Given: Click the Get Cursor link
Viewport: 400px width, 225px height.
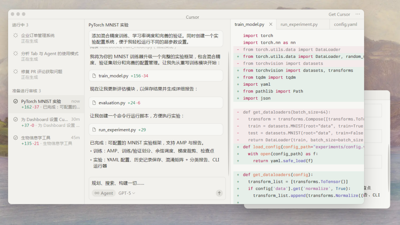Looking at the screenshot, I should [339, 14].
